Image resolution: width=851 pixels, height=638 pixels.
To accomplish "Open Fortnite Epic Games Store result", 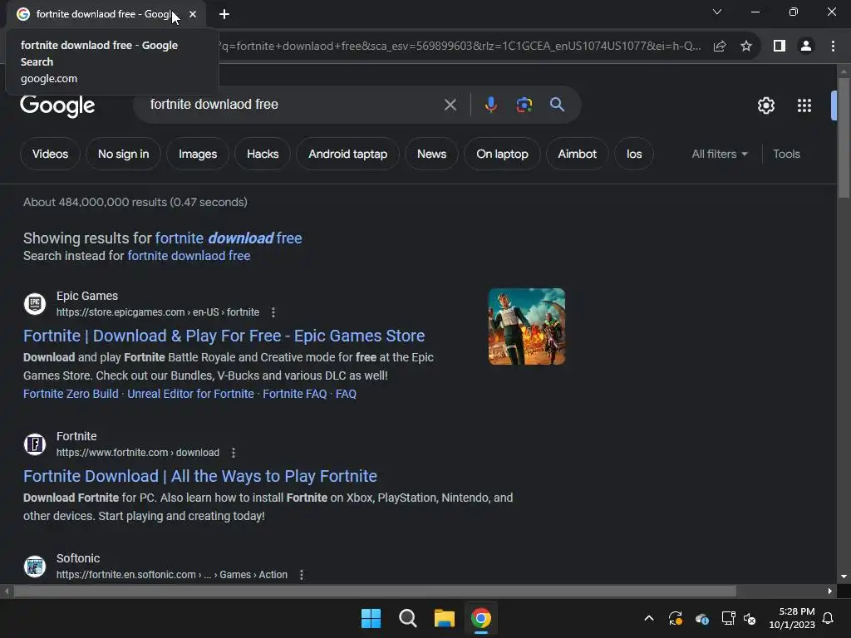I will (224, 336).
